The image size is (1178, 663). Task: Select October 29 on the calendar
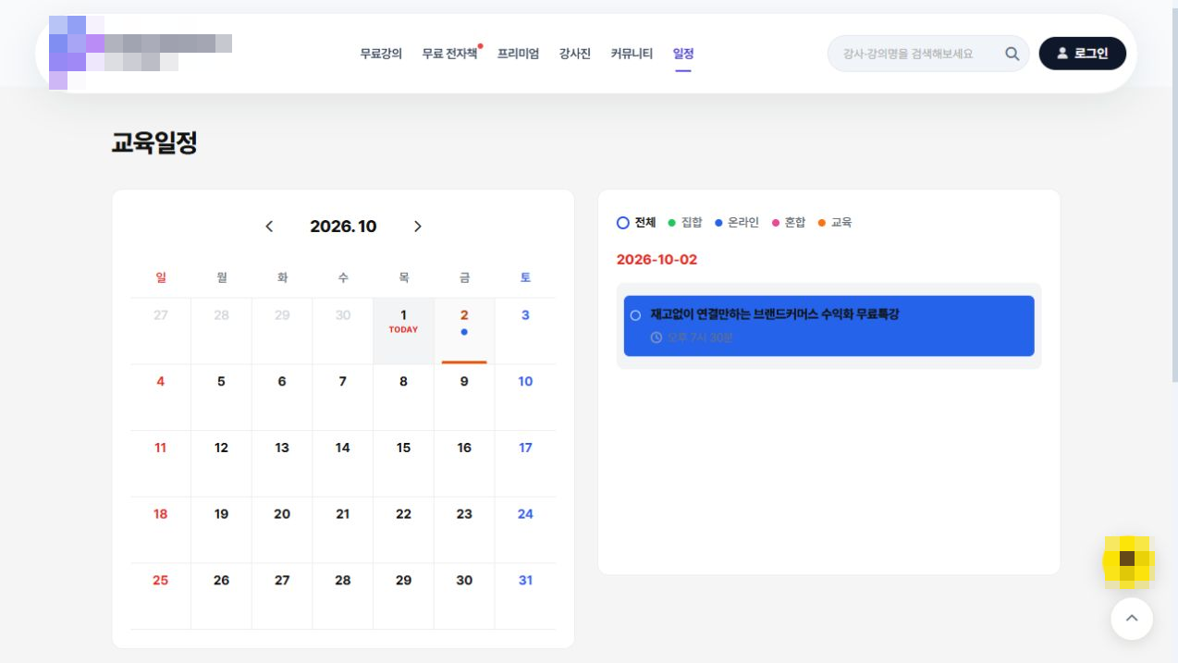tap(403, 596)
